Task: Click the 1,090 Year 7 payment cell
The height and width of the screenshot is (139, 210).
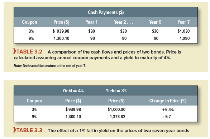Action: pyautogui.click(x=185, y=38)
